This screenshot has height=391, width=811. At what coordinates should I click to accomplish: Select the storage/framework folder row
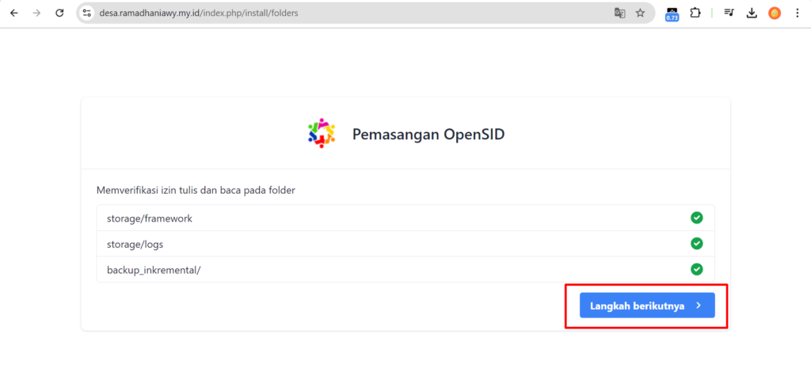(405, 218)
